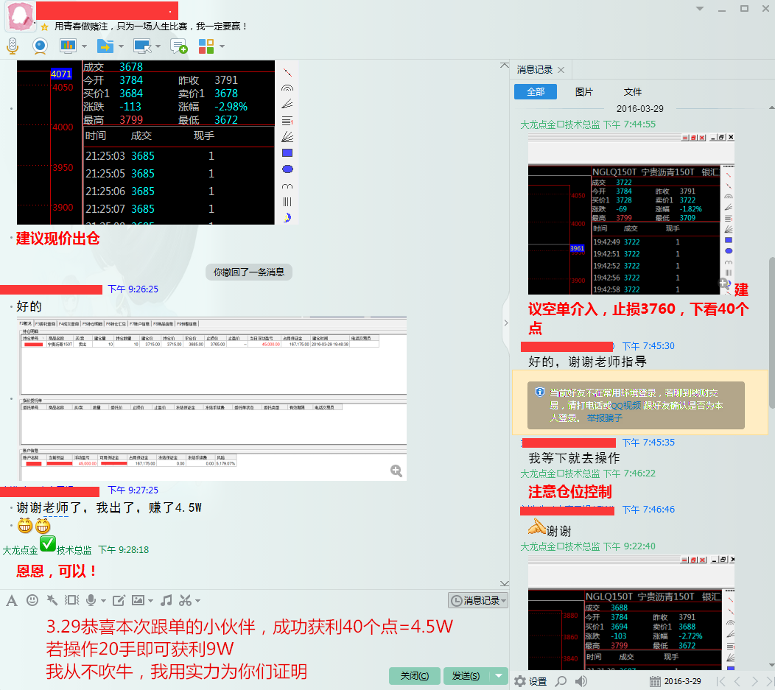
Task: Click the file transfer folder icon
Action: pyautogui.click(x=105, y=46)
